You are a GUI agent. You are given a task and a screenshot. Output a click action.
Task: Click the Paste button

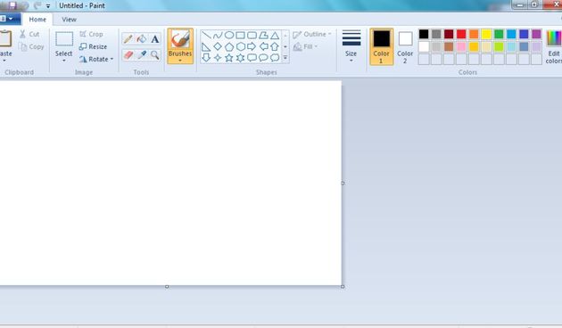click(5, 46)
